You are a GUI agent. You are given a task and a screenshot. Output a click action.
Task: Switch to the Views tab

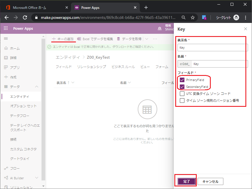[x=145, y=67]
